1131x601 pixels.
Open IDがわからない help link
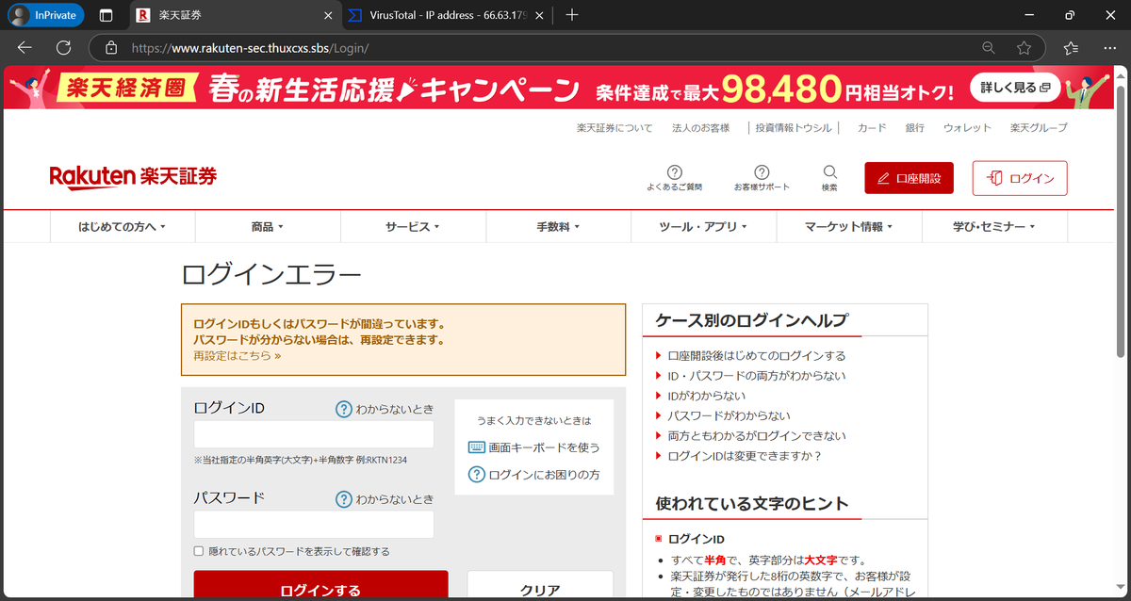[706, 396]
